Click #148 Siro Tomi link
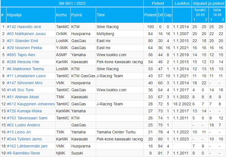This screenshot has width=226, height=157. (20, 90)
